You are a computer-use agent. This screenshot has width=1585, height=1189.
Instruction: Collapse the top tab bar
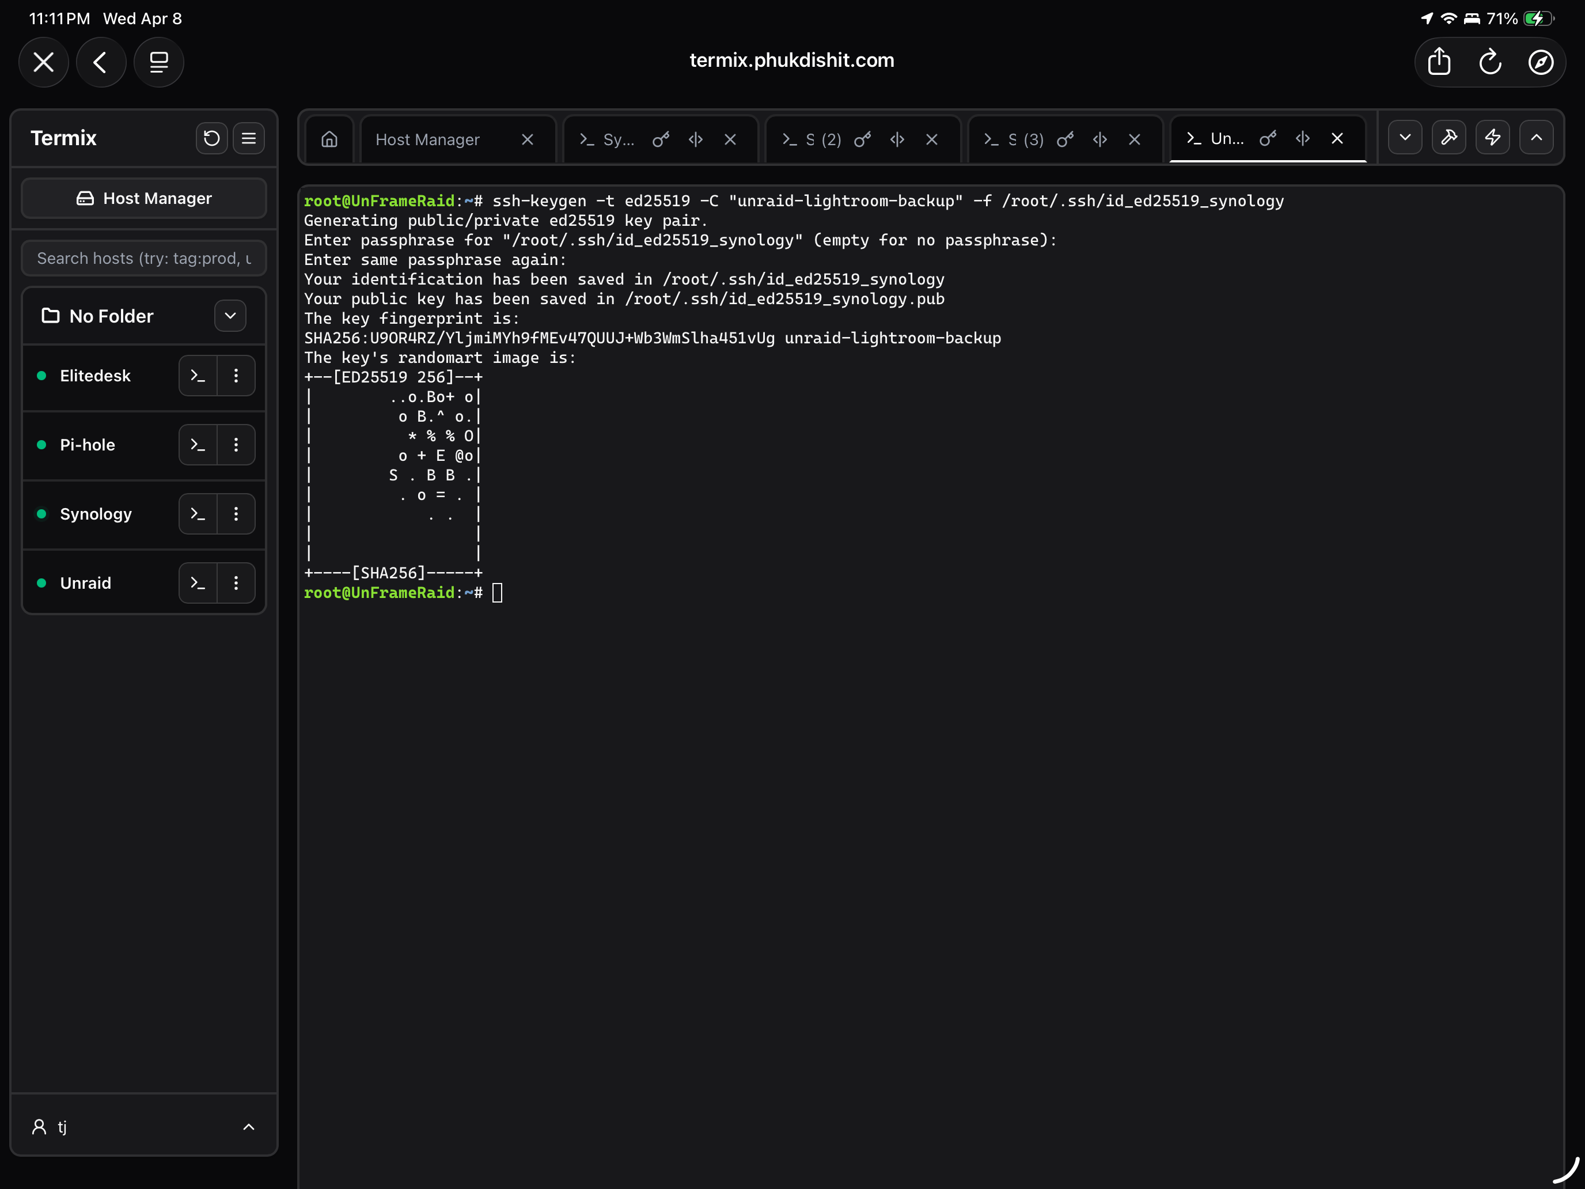click(x=1536, y=138)
